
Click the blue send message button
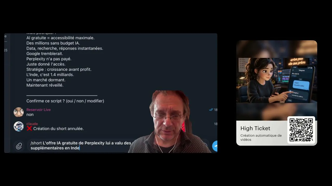pyautogui.click(x=215, y=146)
